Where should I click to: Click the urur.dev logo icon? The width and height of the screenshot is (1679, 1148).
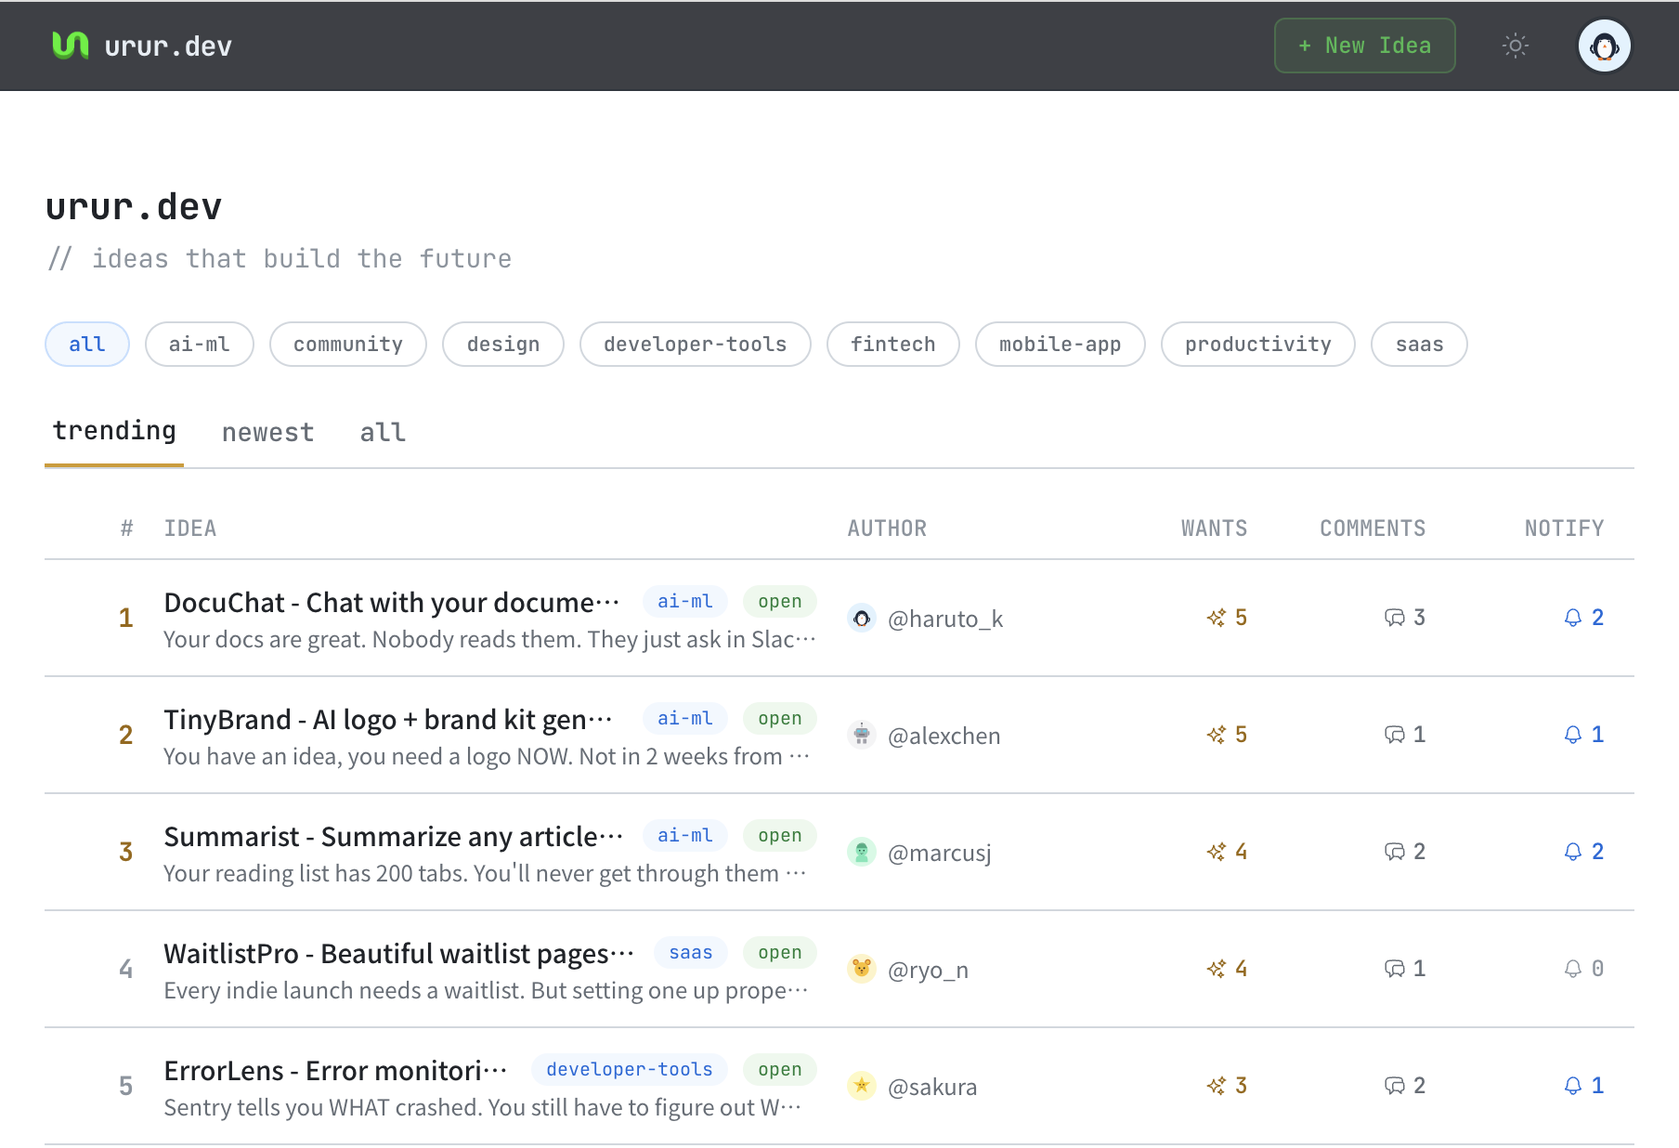(x=72, y=45)
